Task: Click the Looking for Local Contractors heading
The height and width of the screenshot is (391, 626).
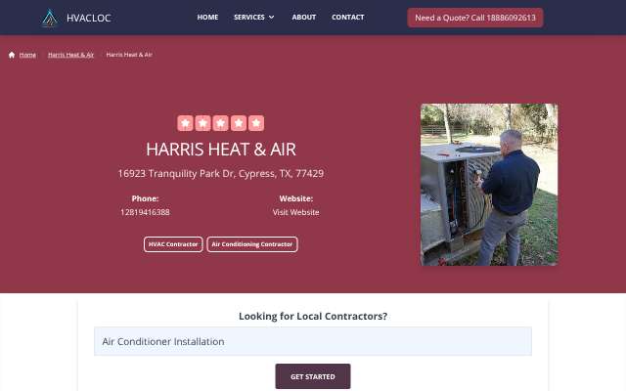Action: (x=313, y=316)
